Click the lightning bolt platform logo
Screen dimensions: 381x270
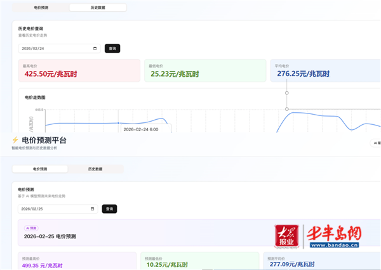click(x=15, y=140)
